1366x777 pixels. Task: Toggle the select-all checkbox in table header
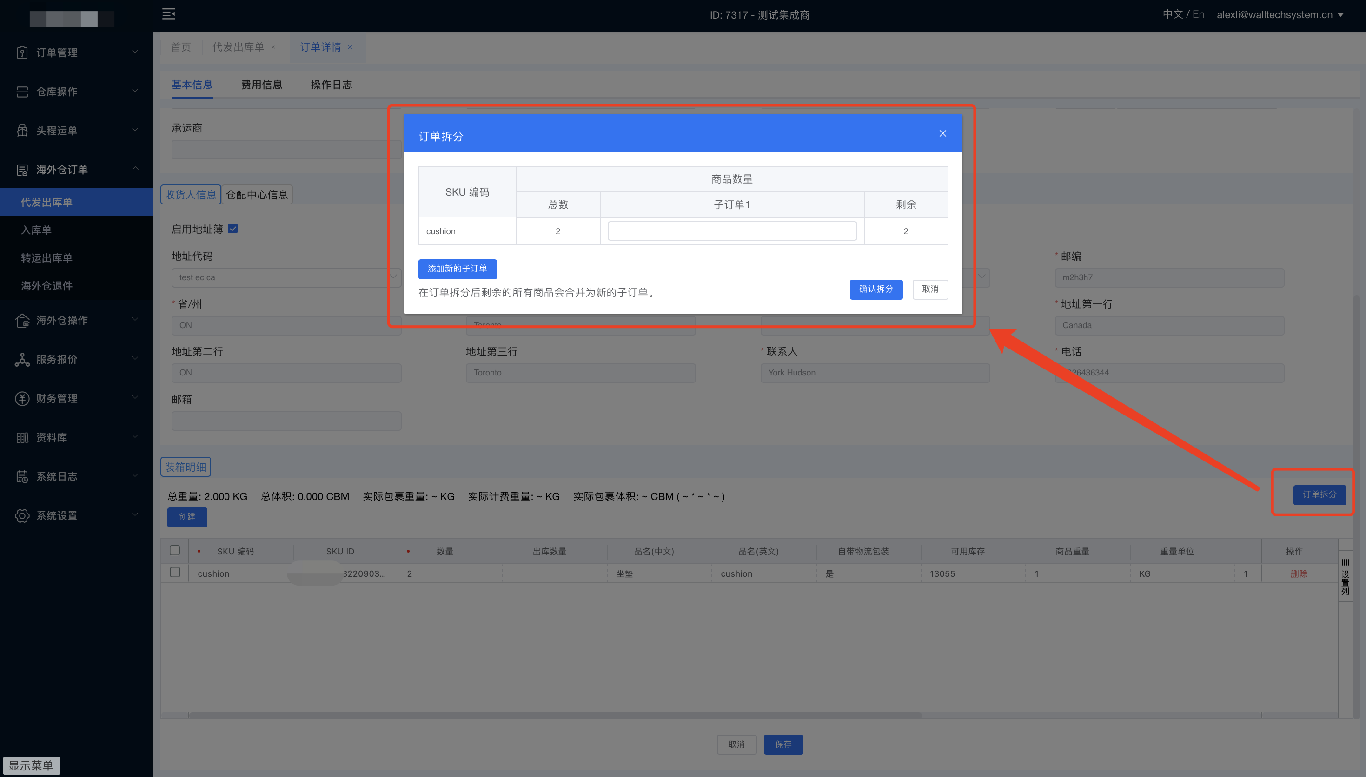(x=174, y=550)
